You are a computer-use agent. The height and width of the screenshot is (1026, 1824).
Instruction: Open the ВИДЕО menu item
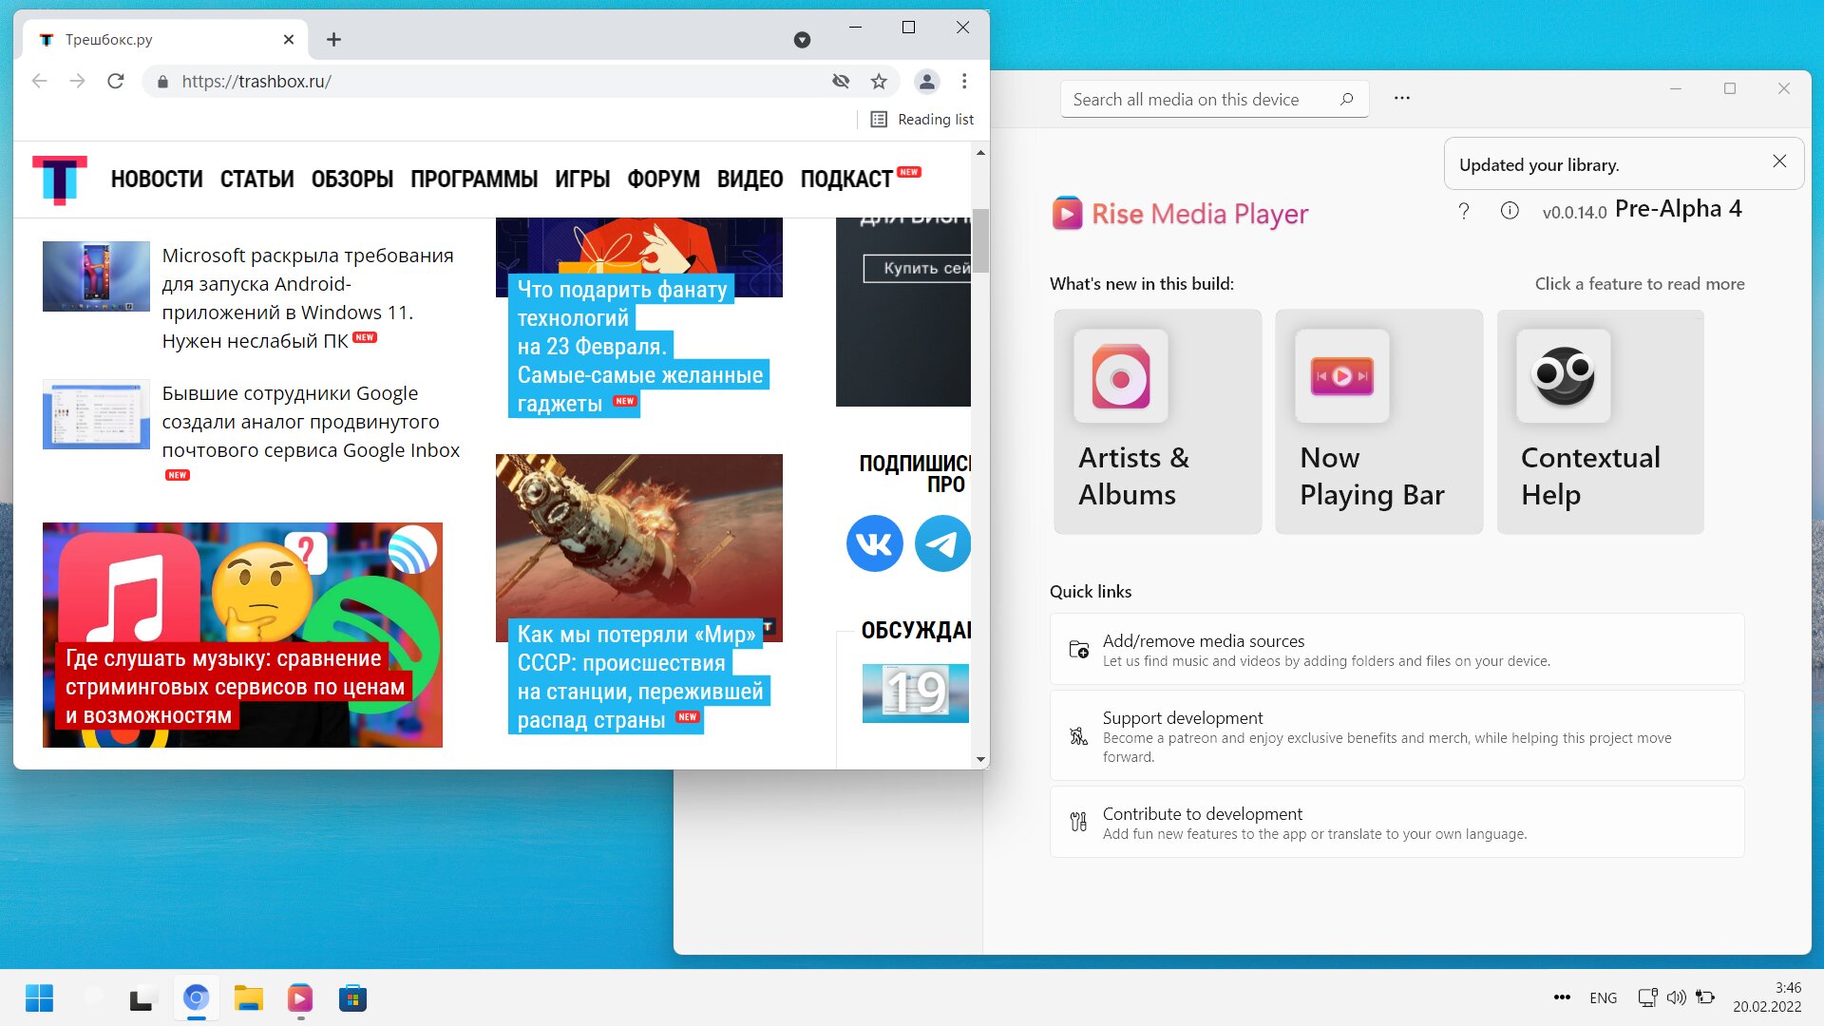click(x=750, y=180)
